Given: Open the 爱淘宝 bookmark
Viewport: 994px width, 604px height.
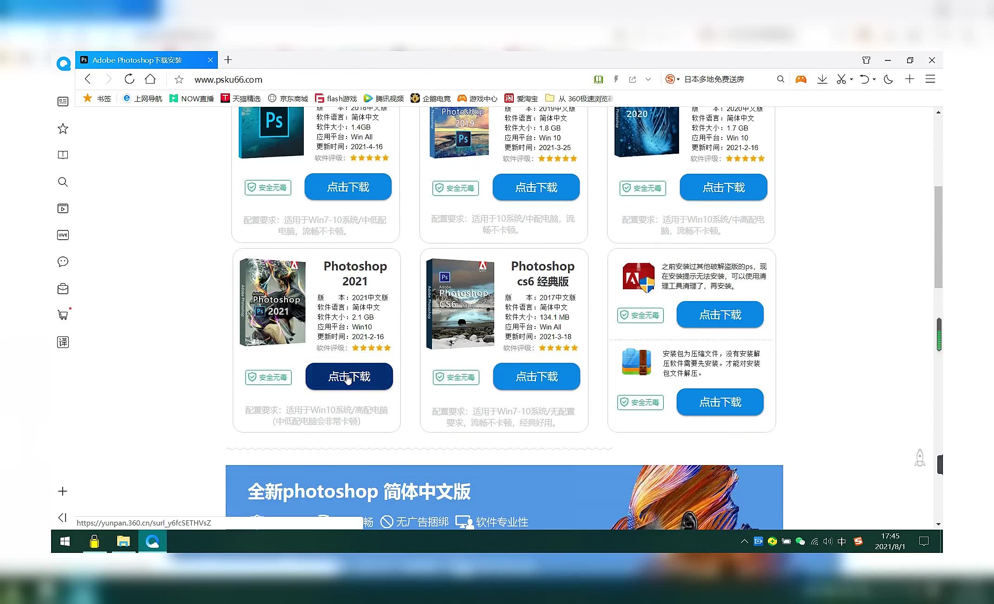Looking at the screenshot, I should (x=521, y=98).
